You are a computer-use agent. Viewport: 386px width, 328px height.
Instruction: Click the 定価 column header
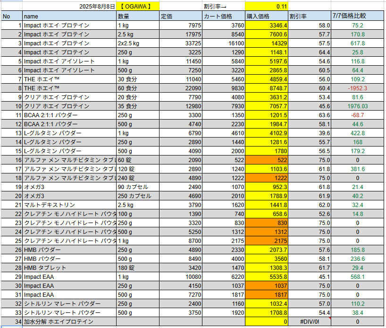(x=181, y=16)
